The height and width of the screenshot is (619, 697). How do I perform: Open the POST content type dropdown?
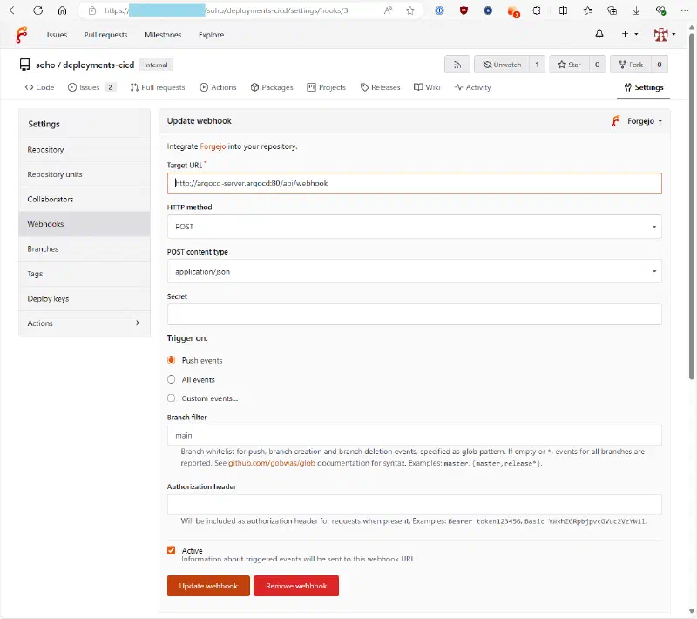coord(415,271)
